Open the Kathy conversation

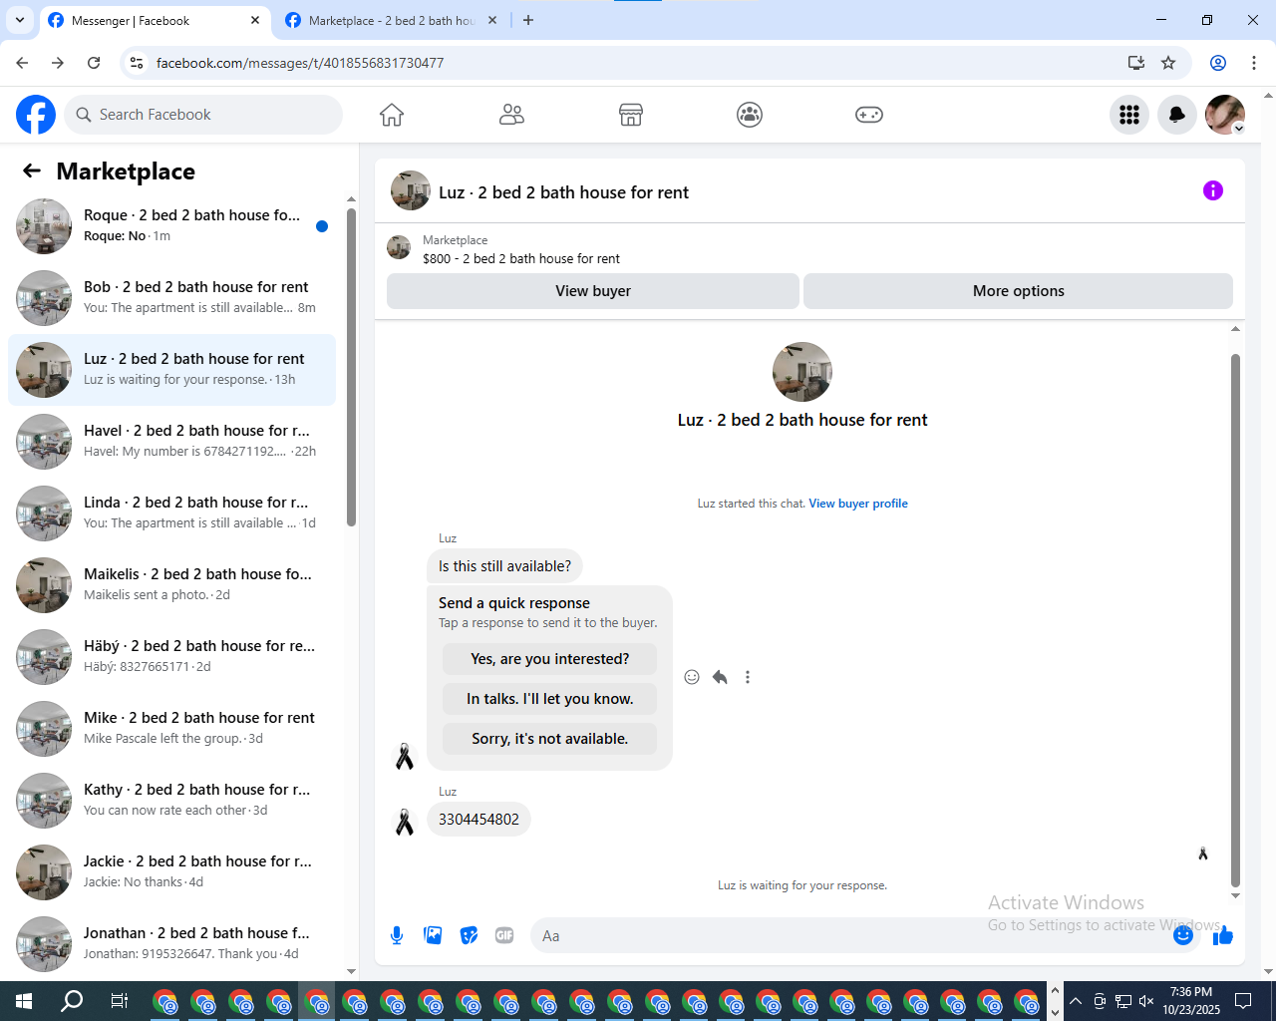click(x=171, y=801)
